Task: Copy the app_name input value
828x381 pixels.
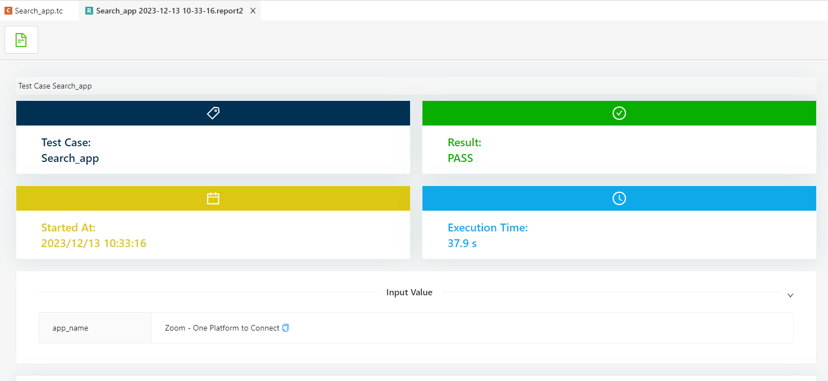Action: tap(286, 328)
